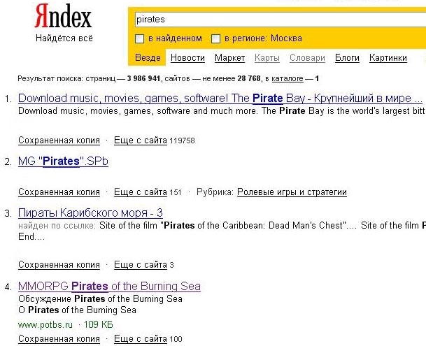Open the 'Картинки' tab
This screenshot has width=426, height=346.
tap(388, 58)
